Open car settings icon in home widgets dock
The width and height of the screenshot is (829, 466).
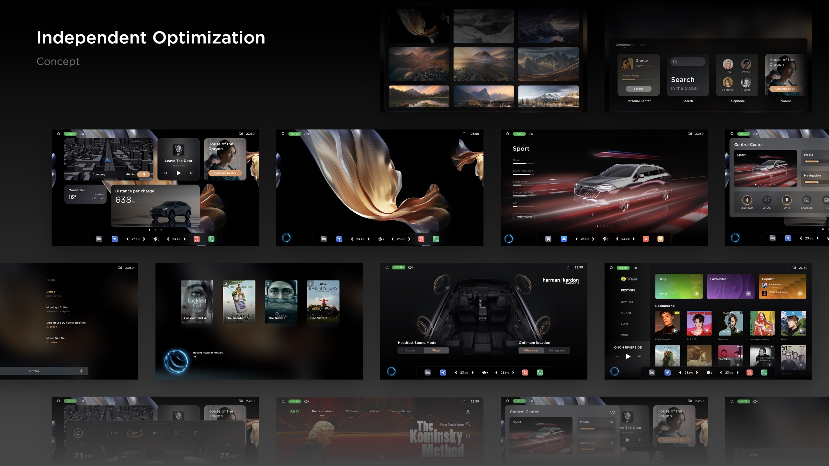[99, 239]
